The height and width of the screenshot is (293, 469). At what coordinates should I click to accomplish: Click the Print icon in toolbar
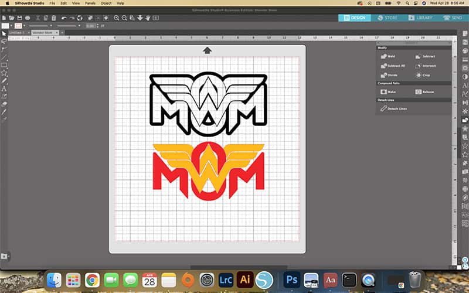(x=28, y=18)
